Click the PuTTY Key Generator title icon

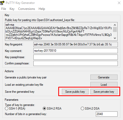[x=2, y=3]
